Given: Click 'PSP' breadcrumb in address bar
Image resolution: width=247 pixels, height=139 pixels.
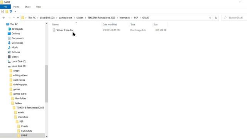Looking at the screenshot, I should (x=136, y=18).
